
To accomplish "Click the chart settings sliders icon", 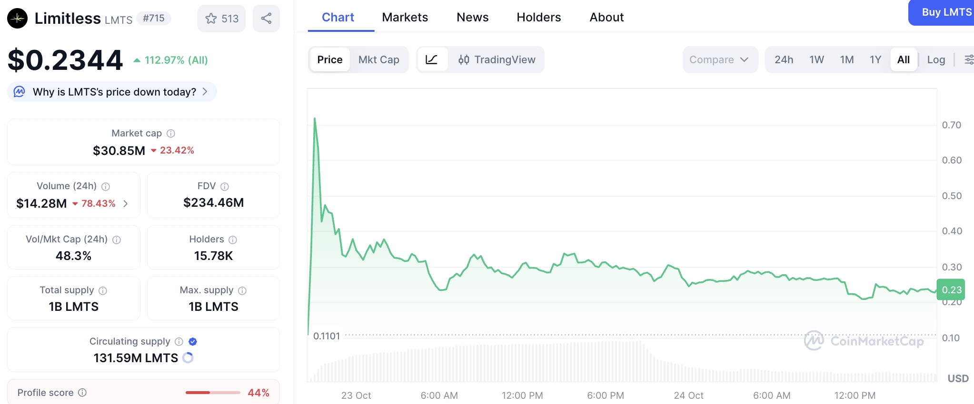I will (968, 59).
